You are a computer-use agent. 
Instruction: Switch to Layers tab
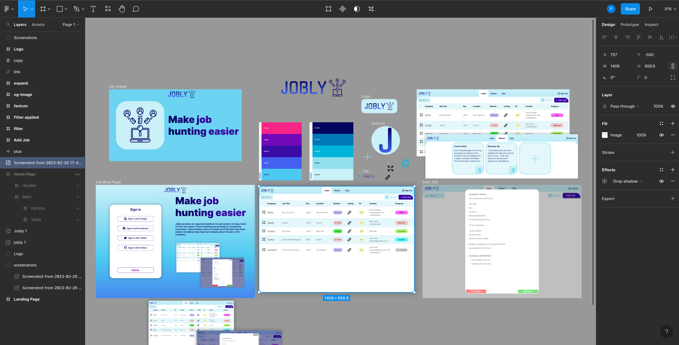[20, 25]
